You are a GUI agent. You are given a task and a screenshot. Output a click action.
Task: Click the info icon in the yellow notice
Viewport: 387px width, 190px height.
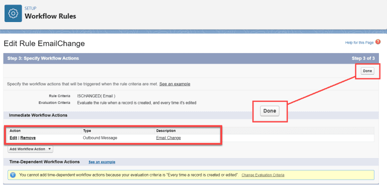click(13, 175)
